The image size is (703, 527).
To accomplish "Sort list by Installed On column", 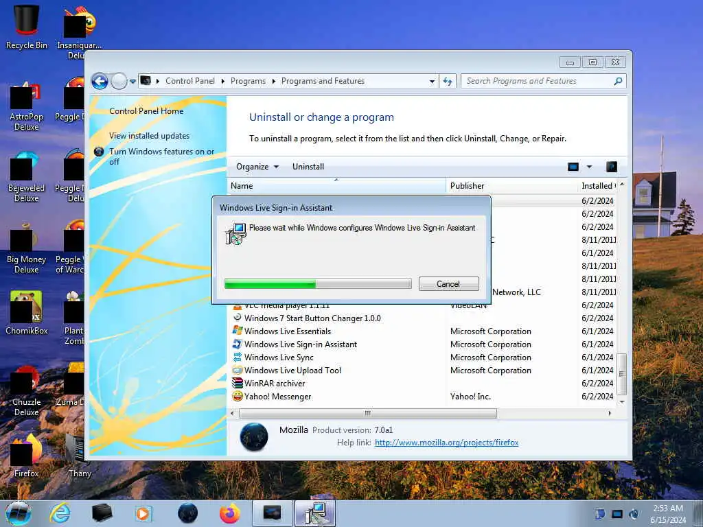I will point(597,185).
